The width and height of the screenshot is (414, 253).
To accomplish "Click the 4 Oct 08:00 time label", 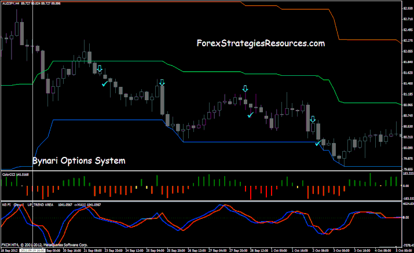I will [x=383, y=250].
